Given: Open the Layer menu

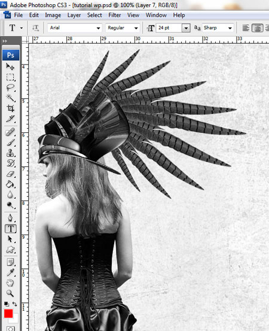Looking at the screenshot, I should click(x=74, y=15).
